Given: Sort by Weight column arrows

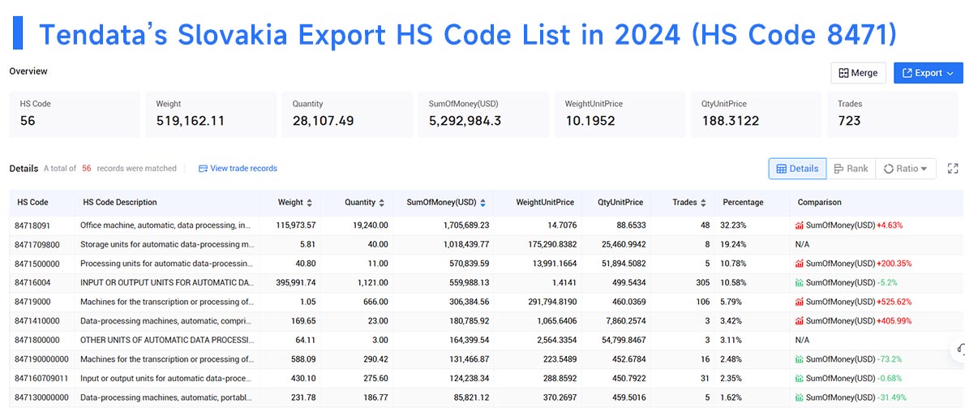Looking at the screenshot, I should pyautogui.click(x=309, y=203).
